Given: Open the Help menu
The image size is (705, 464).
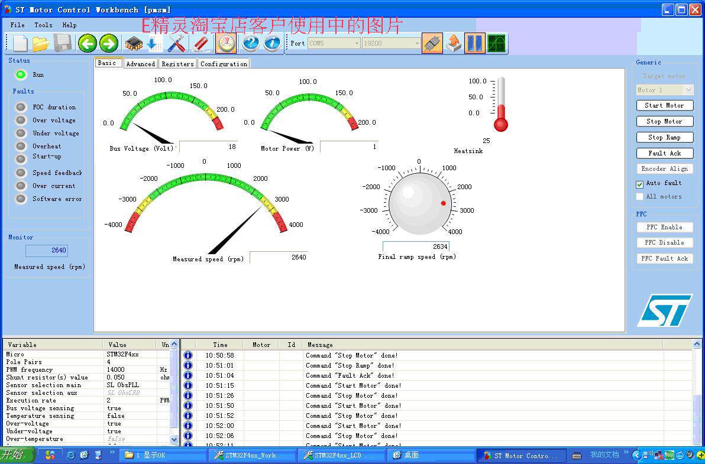Looking at the screenshot, I should point(69,25).
